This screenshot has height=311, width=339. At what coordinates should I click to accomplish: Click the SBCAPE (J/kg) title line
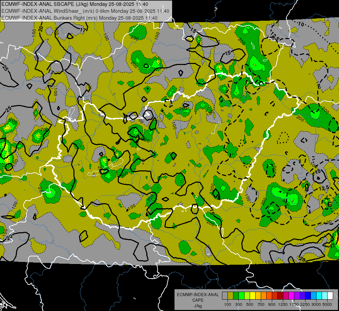[x=75, y=4]
